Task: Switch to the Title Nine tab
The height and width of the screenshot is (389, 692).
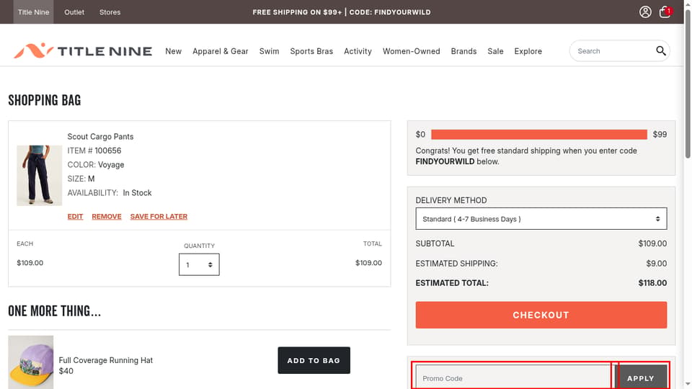Action: click(34, 12)
